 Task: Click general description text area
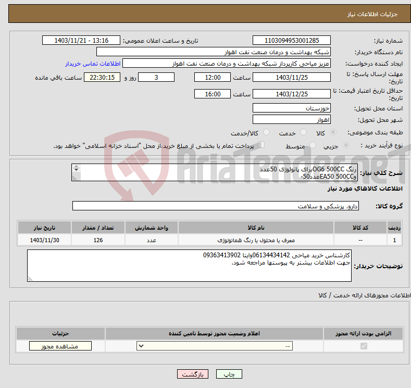(x=215, y=172)
